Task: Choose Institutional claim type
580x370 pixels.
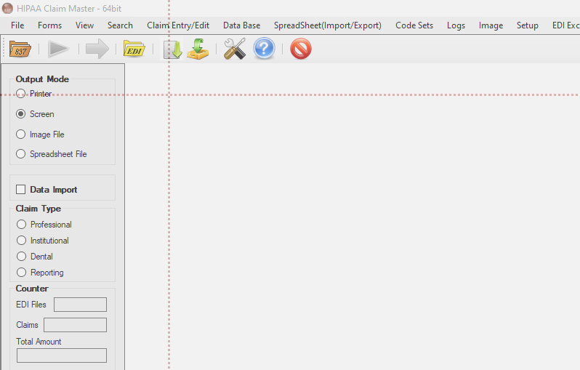Action: coord(22,241)
